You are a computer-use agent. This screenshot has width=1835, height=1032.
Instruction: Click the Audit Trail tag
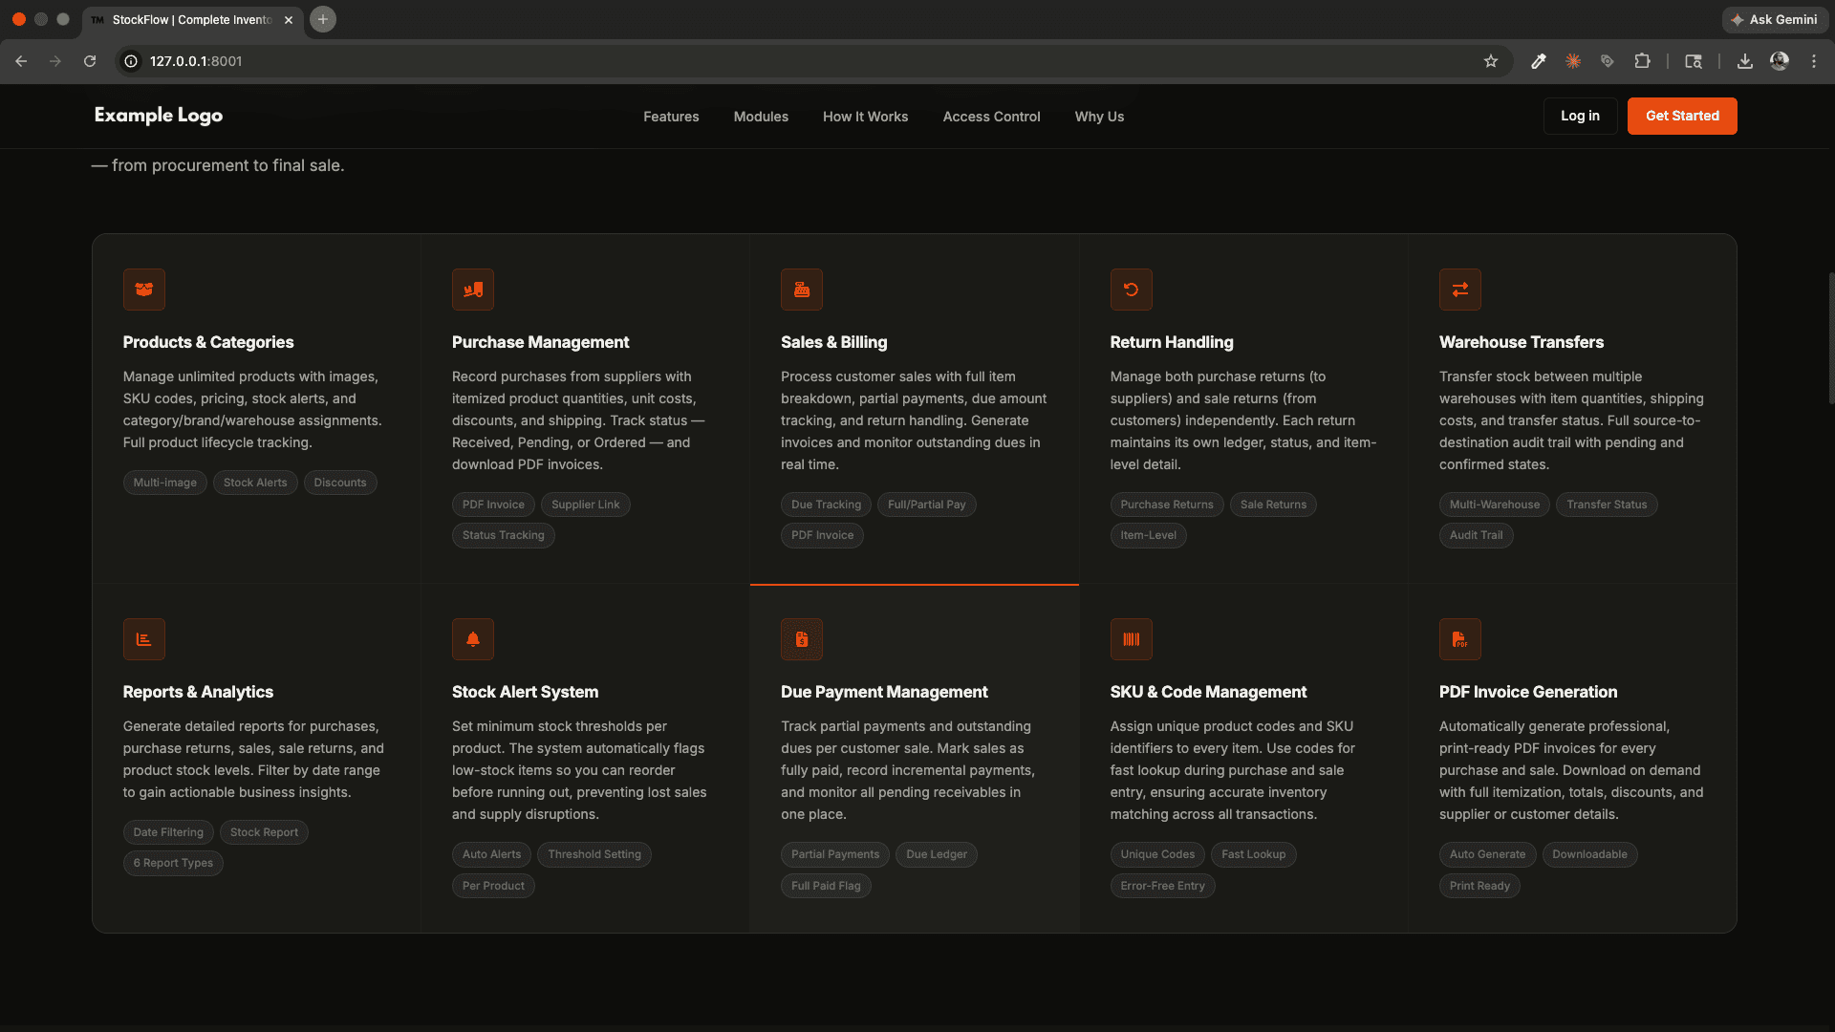click(1476, 535)
